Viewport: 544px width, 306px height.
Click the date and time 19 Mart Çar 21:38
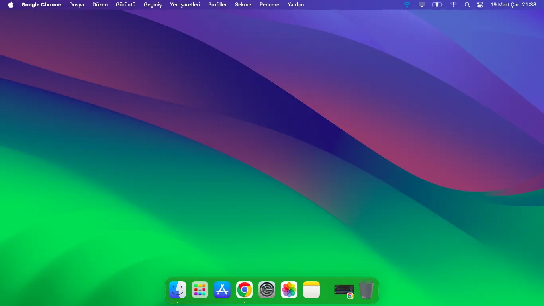tap(513, 5)
